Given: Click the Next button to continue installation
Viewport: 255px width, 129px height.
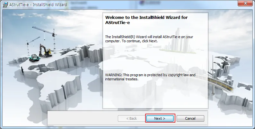Looking at the screenshot, I should (160, 118).
